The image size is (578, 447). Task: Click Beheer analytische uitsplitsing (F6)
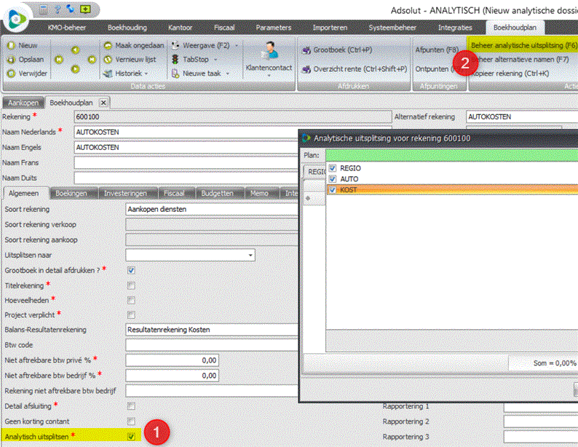519,45
